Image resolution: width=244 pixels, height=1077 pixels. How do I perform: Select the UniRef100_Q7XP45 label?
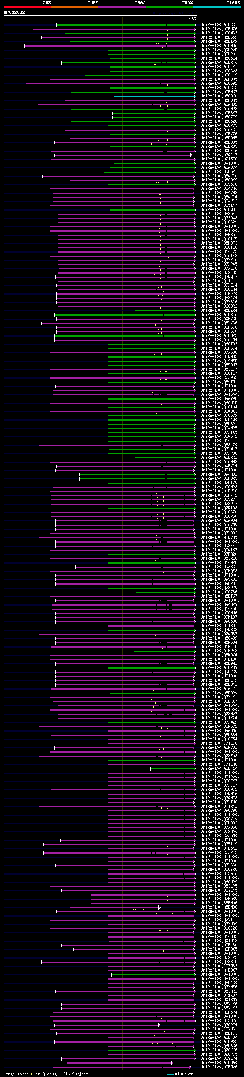click(218, 265)
